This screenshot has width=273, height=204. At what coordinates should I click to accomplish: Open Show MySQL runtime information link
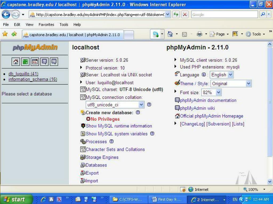119,126
